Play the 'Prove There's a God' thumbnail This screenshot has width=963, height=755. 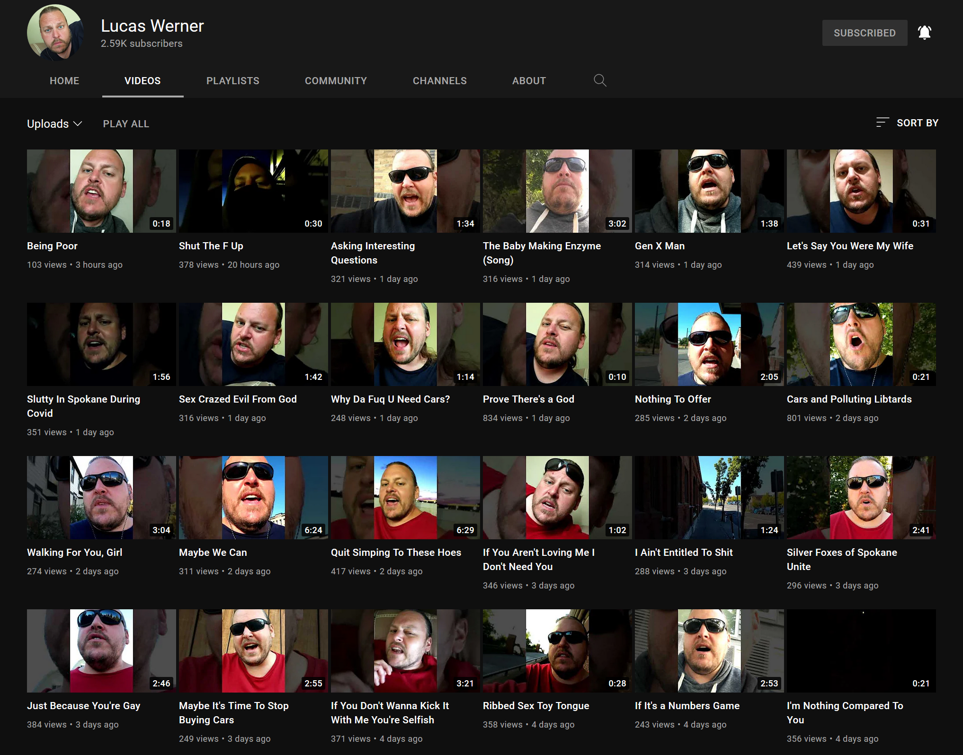tap(557, 344)
